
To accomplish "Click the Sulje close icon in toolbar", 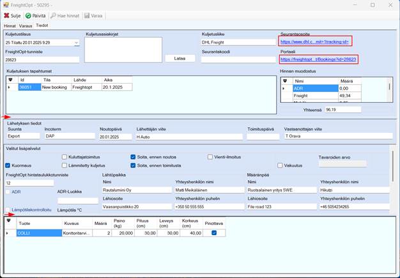I will [7, 15].
